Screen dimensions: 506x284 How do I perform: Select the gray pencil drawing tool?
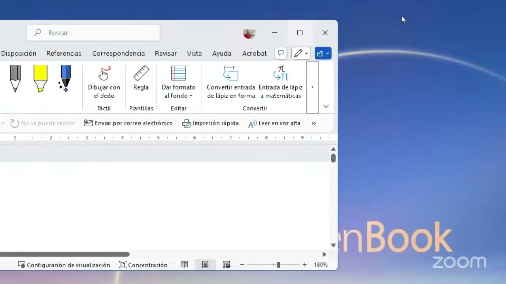tap(15, 79)
